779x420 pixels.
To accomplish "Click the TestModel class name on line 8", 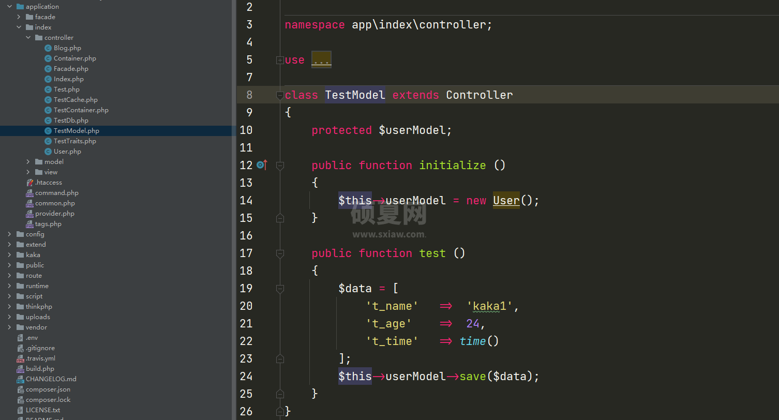I will coord(355,95).
